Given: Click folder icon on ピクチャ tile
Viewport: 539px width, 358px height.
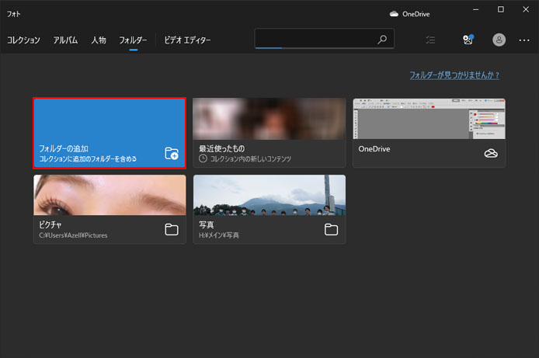Looking at the screenshot, I should (172, 230).
